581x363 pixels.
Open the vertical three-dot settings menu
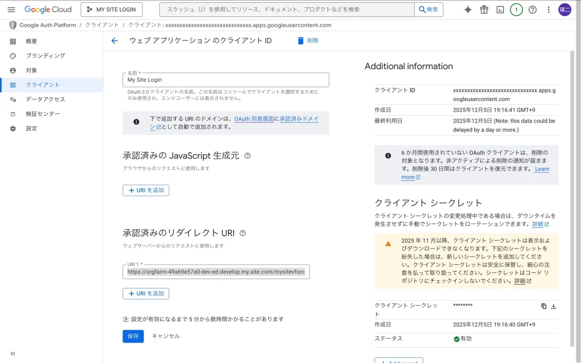tap(548, 10)
